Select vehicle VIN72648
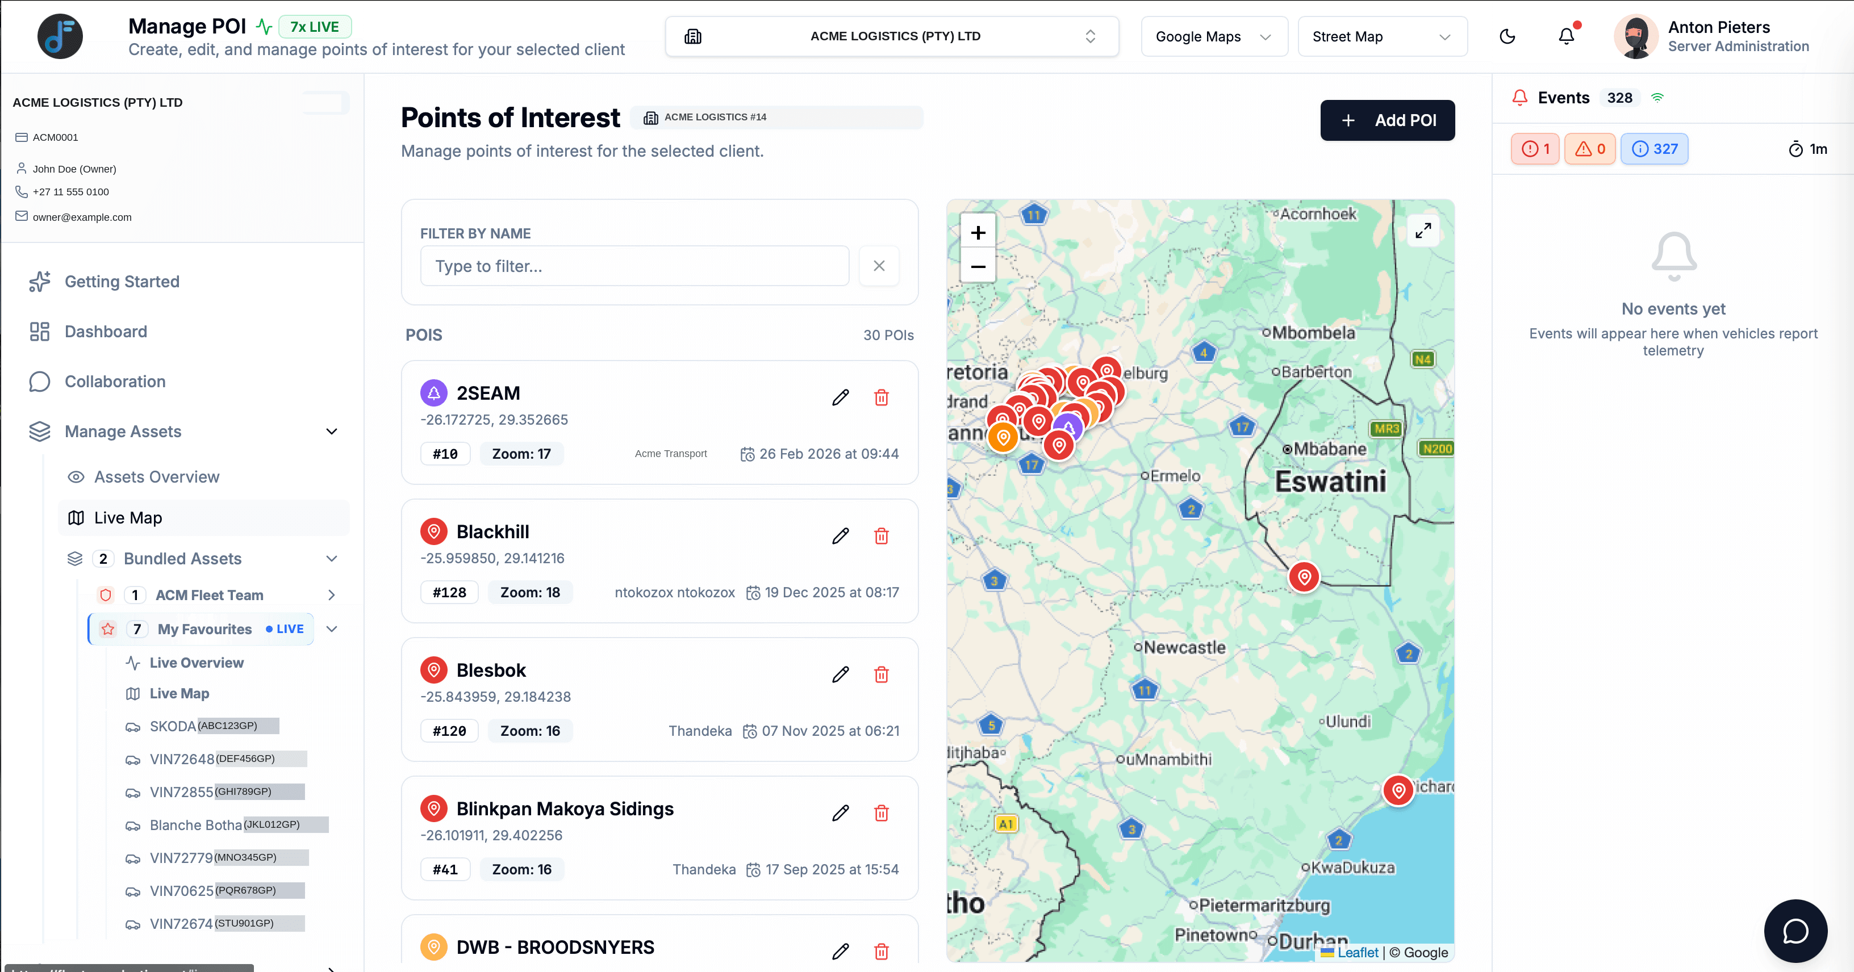This screenshot has height=972, width=1854. point(216,759)
